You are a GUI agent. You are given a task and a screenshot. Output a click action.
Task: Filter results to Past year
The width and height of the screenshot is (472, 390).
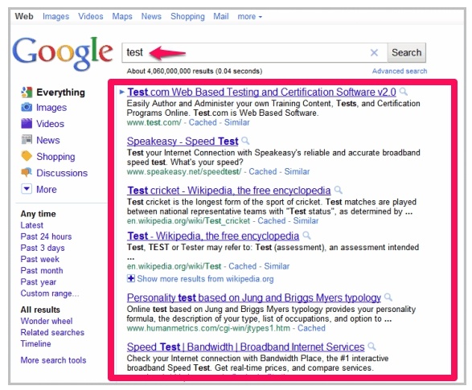(x=39, y=282)
